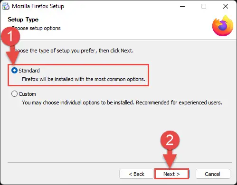Click the "Custom" option label

(27, 94)
